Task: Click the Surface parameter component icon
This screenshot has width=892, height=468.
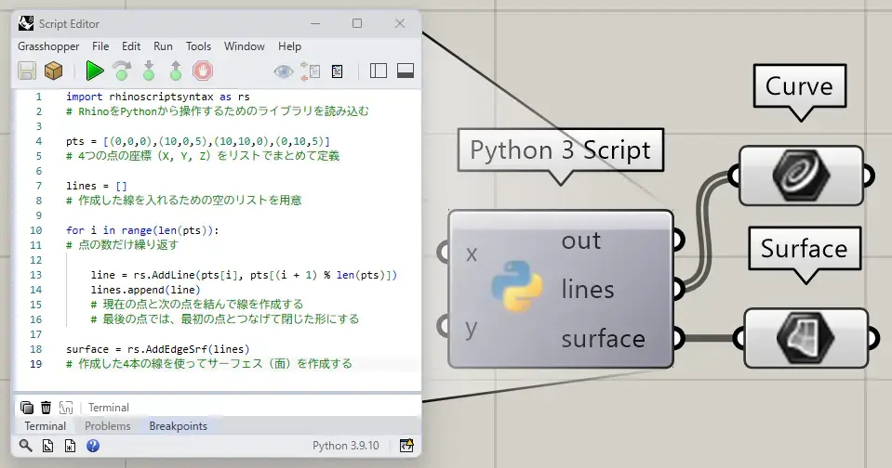Action: click(x=805, y=339)
